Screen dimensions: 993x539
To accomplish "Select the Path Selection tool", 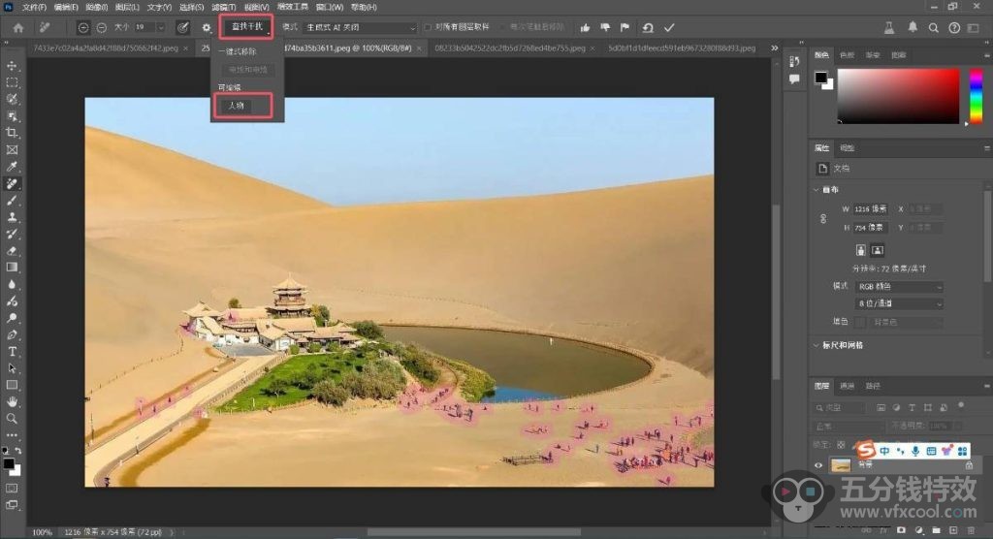I will pos(12,368).
